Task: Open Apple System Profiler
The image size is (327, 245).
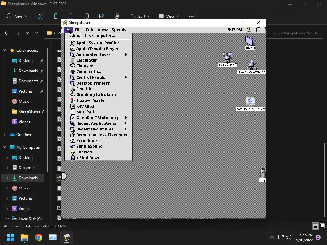Action: pos(98,43)
